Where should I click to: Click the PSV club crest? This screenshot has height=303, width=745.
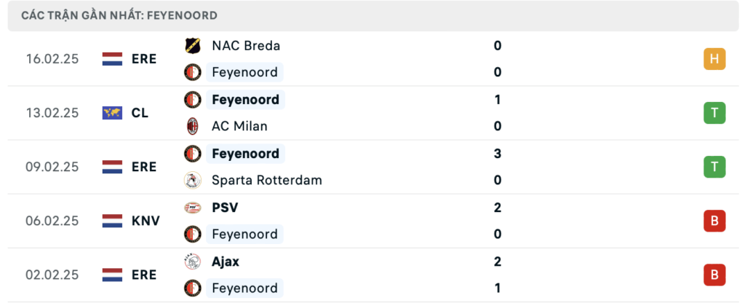pos(193,208)
